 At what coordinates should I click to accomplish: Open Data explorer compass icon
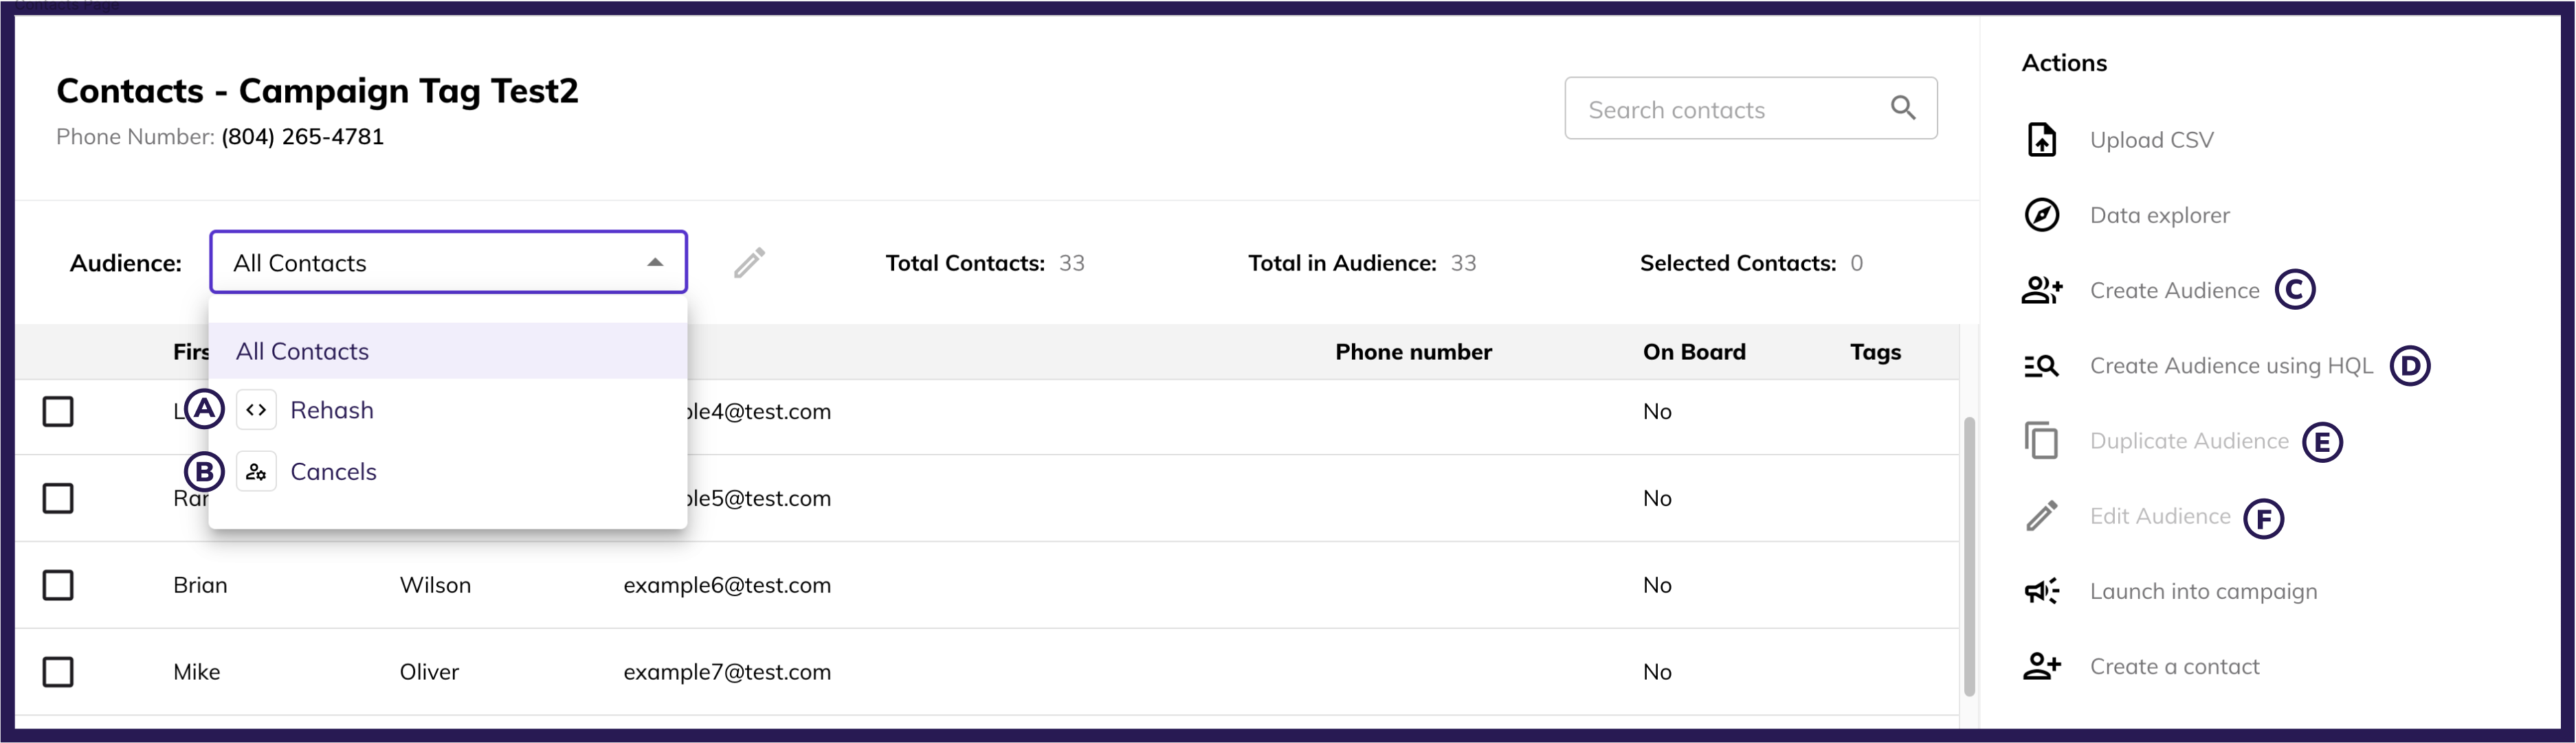click(2041, 215)
